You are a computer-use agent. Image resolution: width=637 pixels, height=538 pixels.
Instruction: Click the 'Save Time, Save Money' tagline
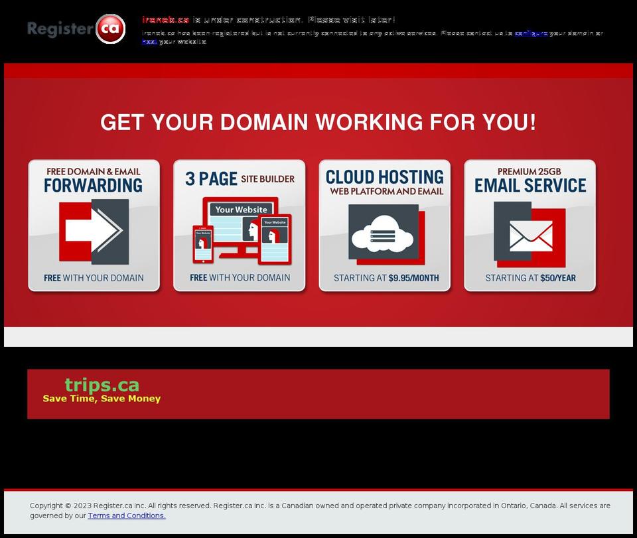click(x=102, y=398)
